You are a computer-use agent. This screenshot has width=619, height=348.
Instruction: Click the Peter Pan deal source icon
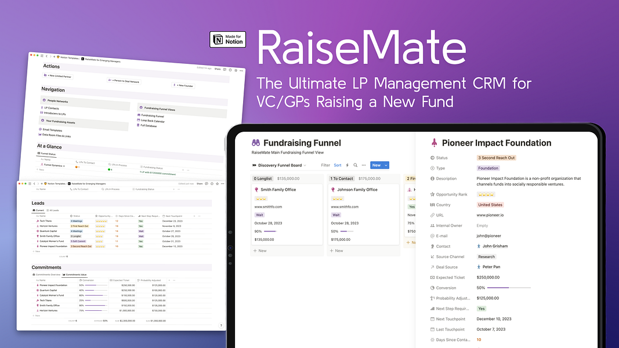[479, 267]
